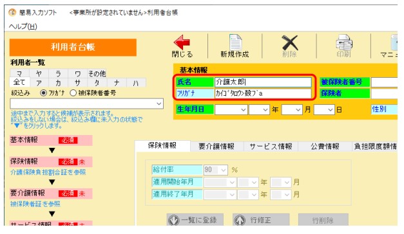Click the 被保険者番号 input field
The height and width of the screenshot is (234, 404).
pyautogui.click(x=384, y=82)
